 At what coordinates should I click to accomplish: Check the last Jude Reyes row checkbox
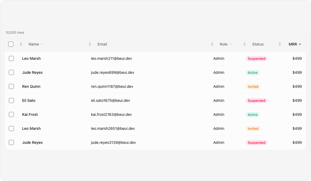point(11,143)
